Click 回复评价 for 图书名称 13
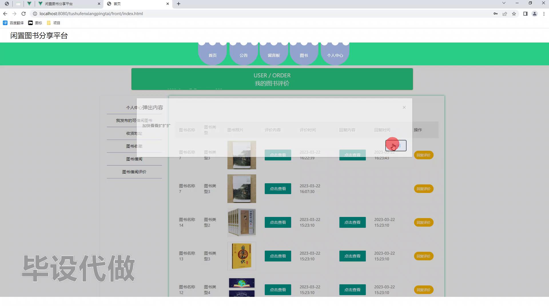This screenshot has width=549, height=306. coord(423,256)
